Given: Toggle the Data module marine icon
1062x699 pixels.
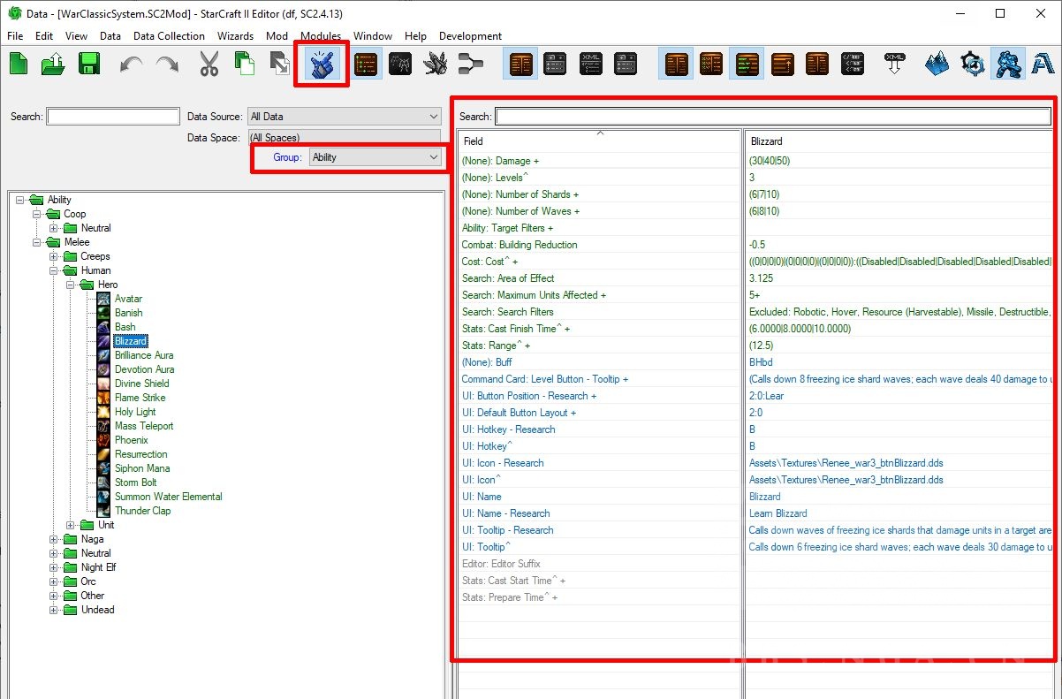Looking at the screenshot, I should coord(1007,65).
